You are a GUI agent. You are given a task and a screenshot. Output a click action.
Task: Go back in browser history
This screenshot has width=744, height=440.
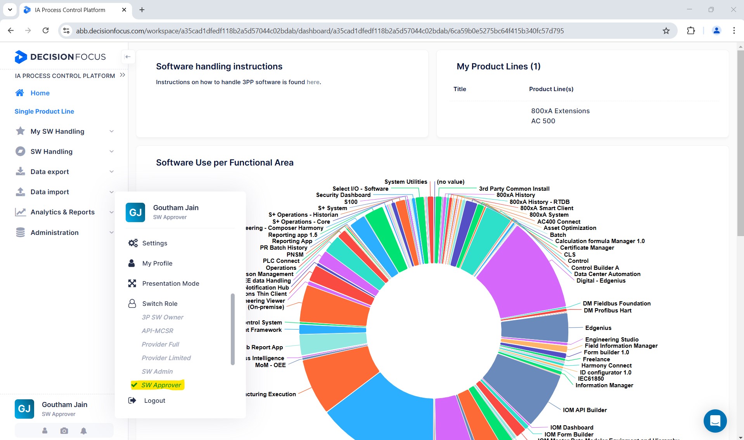(x=11, y=31)
